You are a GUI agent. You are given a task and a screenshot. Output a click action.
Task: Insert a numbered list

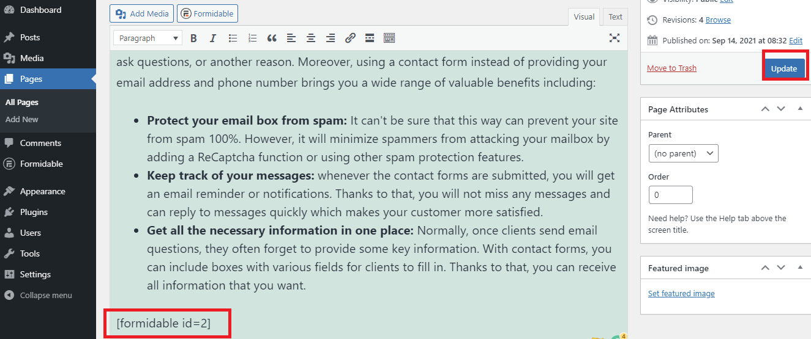[x=252, y=38]
